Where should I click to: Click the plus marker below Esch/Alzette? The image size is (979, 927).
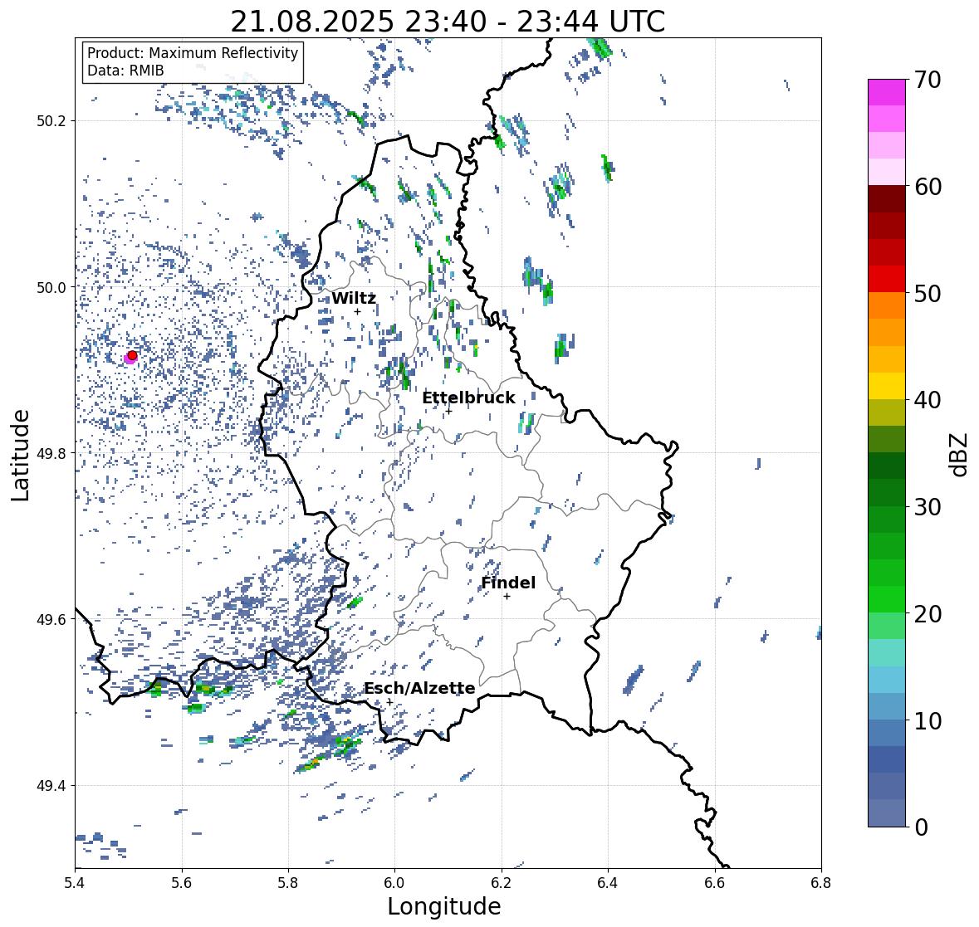[x=389, y=702]
